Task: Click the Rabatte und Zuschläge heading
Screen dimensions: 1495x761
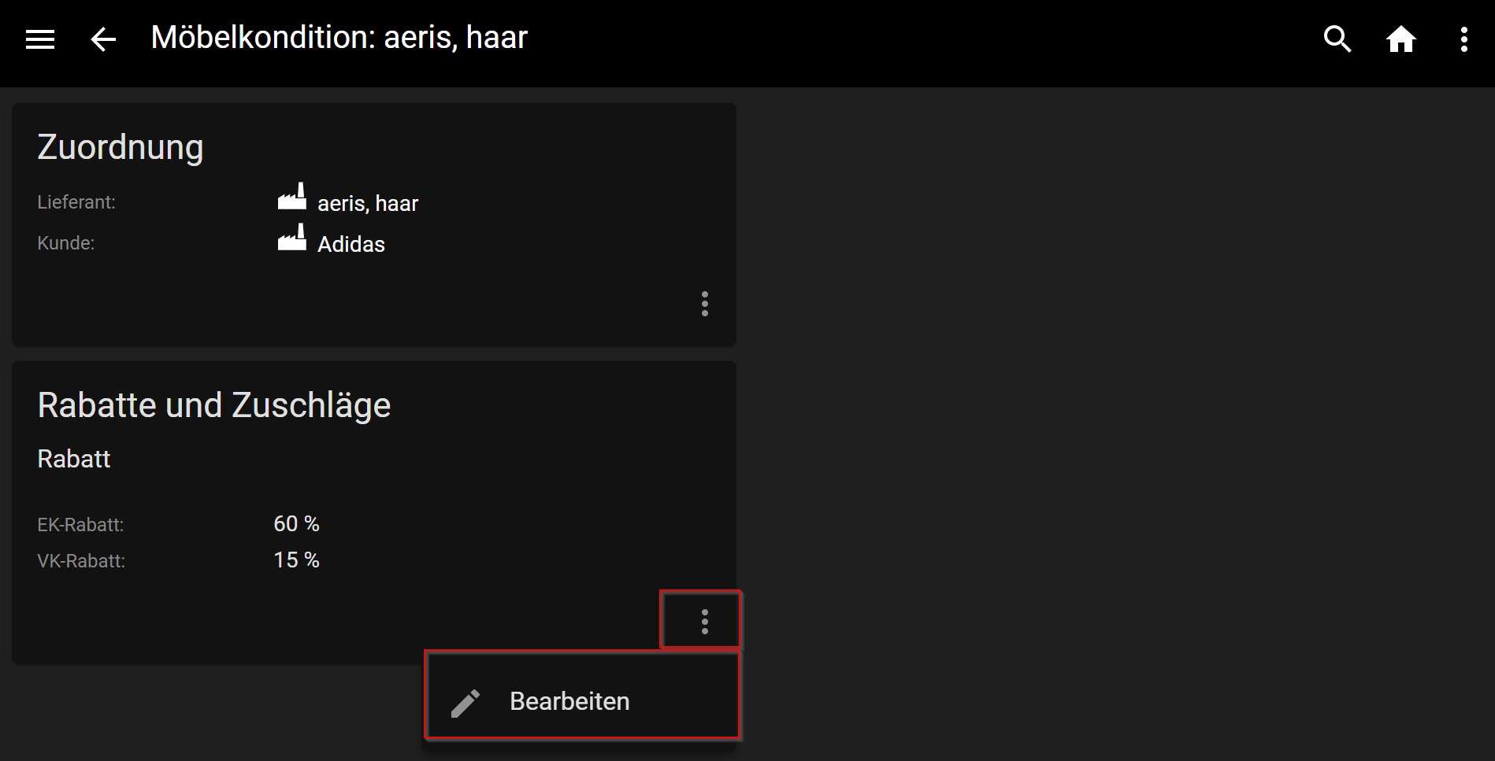Action: tap(214, 405)
